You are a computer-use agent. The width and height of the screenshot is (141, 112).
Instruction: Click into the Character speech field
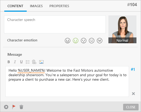pos(55,24)
